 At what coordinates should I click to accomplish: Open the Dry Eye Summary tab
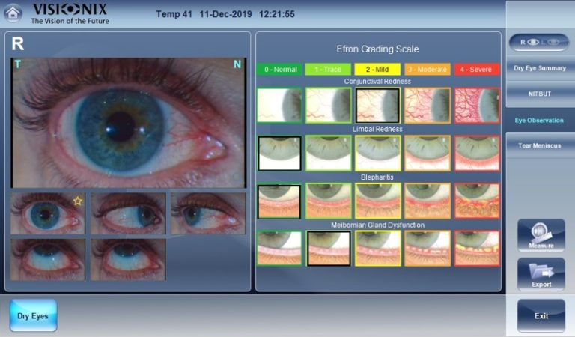(x=541, y=68)
